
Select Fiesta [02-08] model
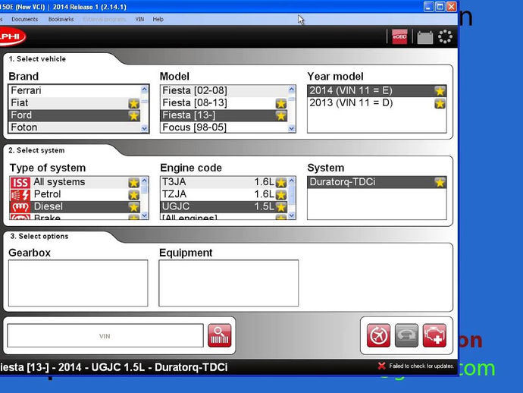tap(224, 90)
